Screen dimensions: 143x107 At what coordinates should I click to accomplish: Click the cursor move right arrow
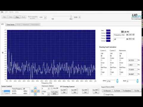click(39, 91)
